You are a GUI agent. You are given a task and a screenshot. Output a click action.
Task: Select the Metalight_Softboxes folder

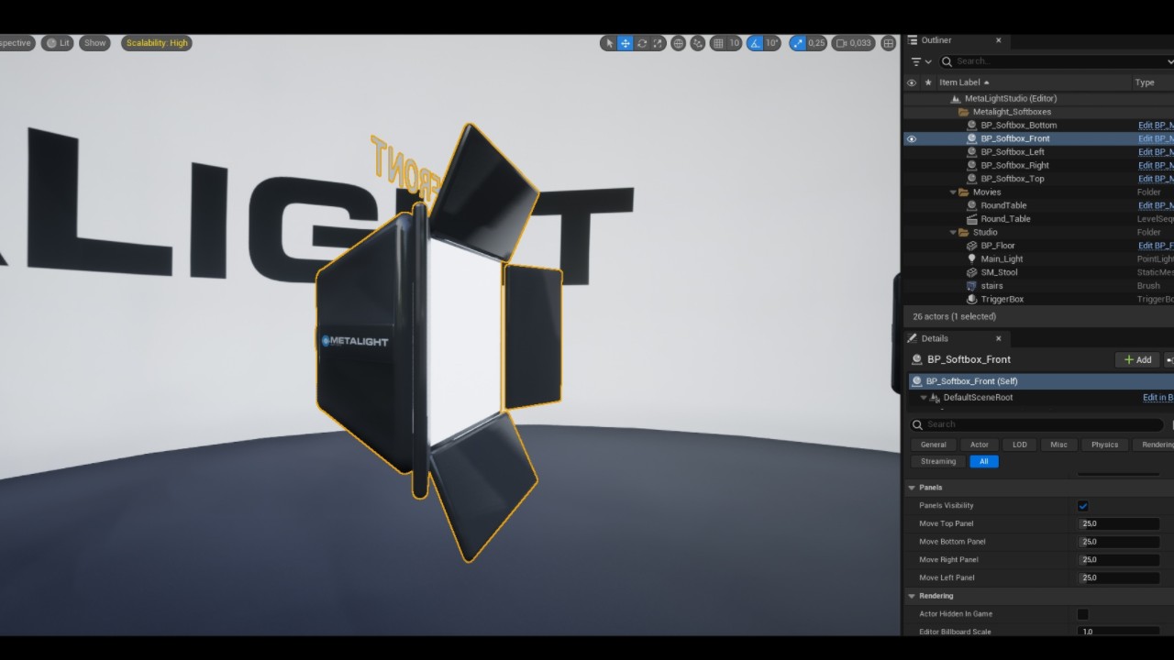[x=1012, y=112]
